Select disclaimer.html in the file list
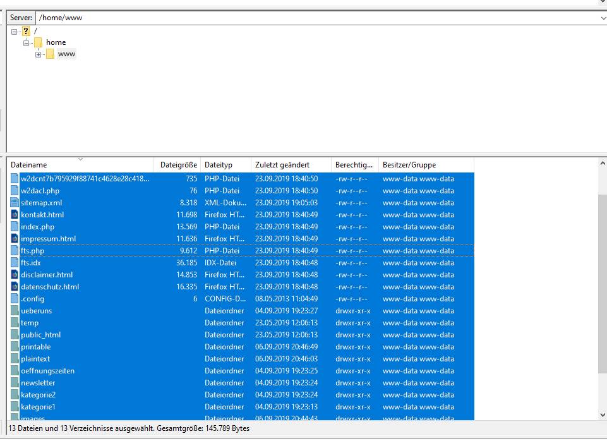Viewport: 607px width, 441px height. click(45, 274)
